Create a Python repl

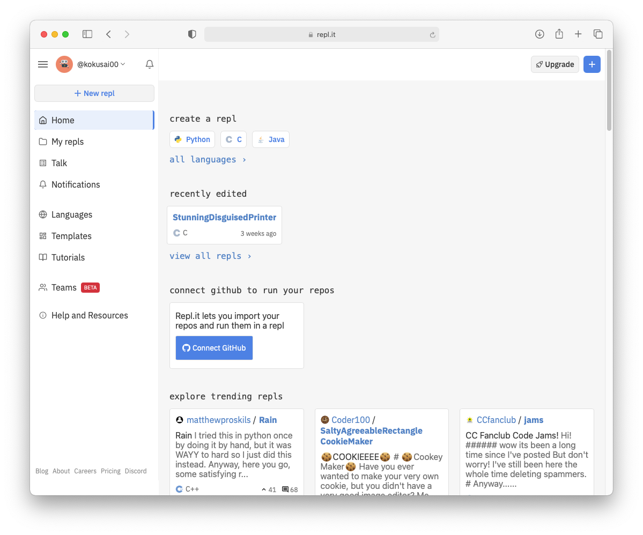(193, 139)
